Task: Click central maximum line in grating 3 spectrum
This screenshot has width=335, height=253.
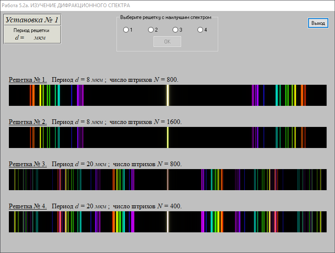Action: click(168, 180)
